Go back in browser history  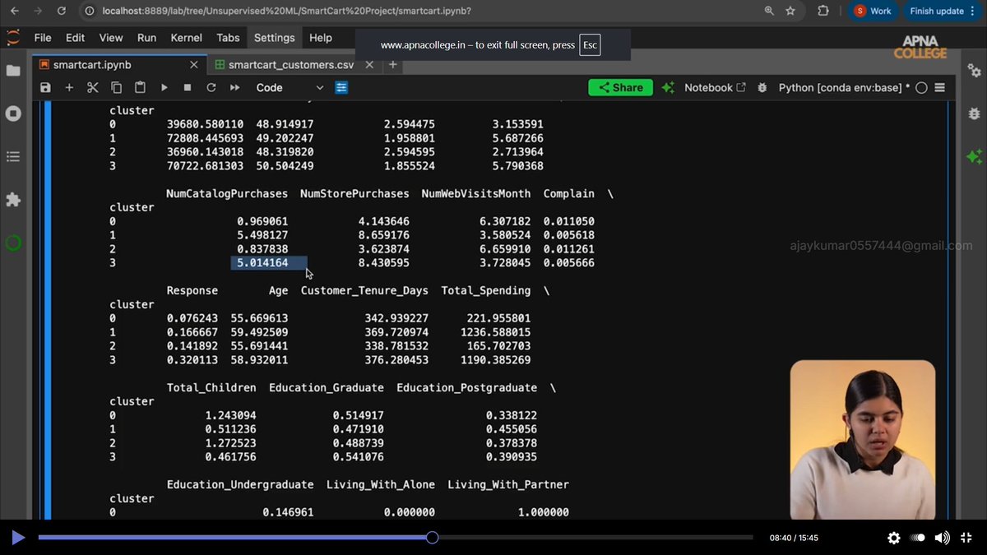(x=14, y=11)
